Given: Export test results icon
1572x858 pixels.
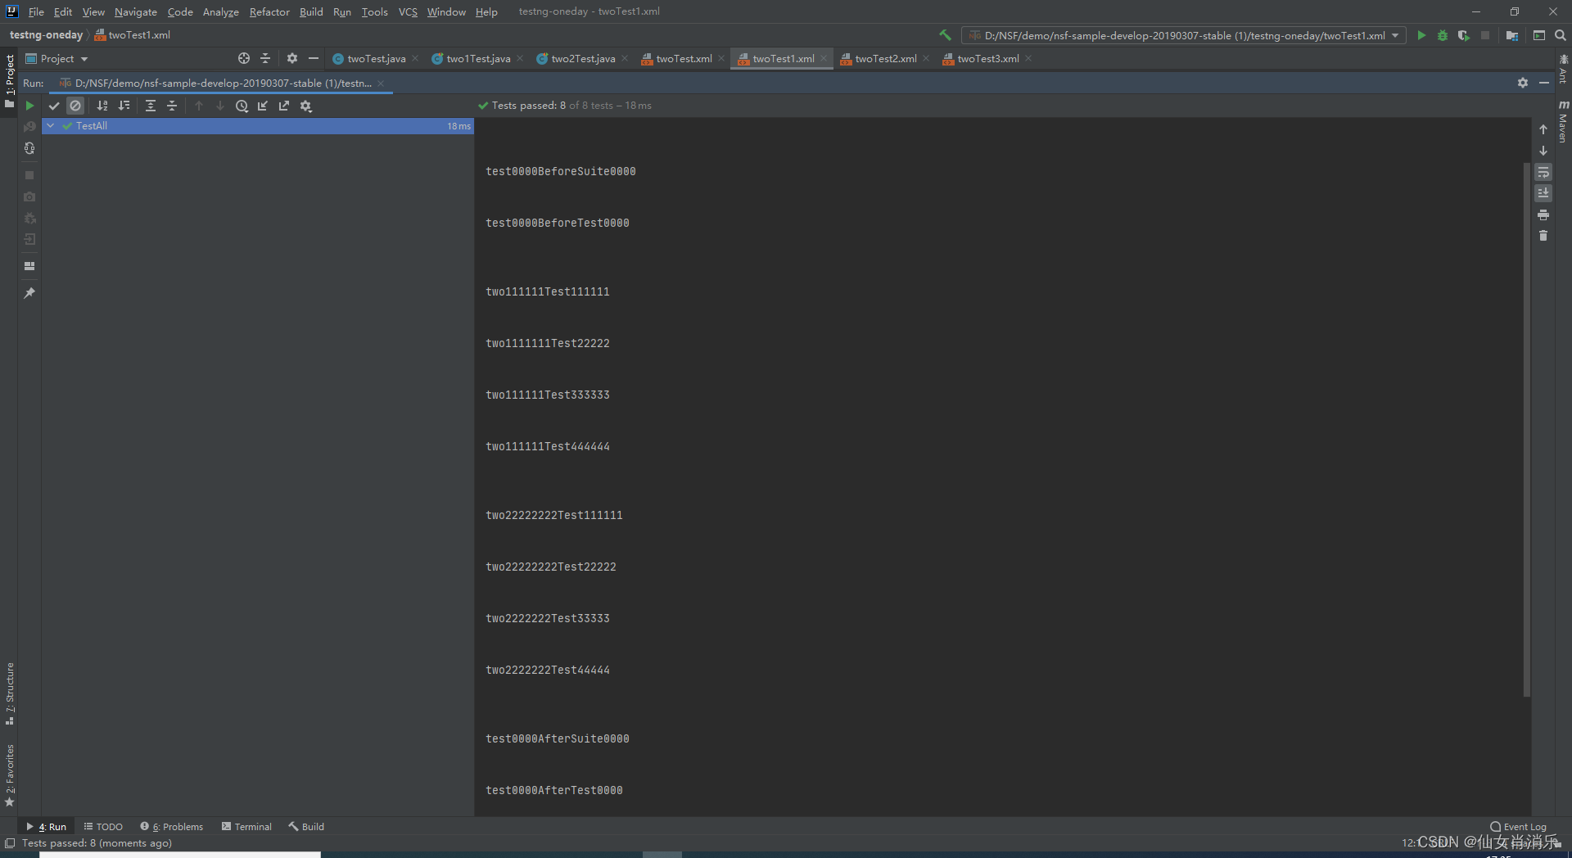Looking at the screenshot, I should [x=284, y=106].
